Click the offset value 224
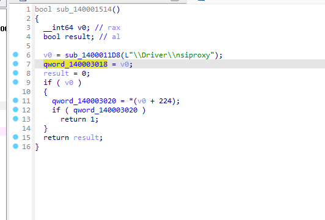 165,101
